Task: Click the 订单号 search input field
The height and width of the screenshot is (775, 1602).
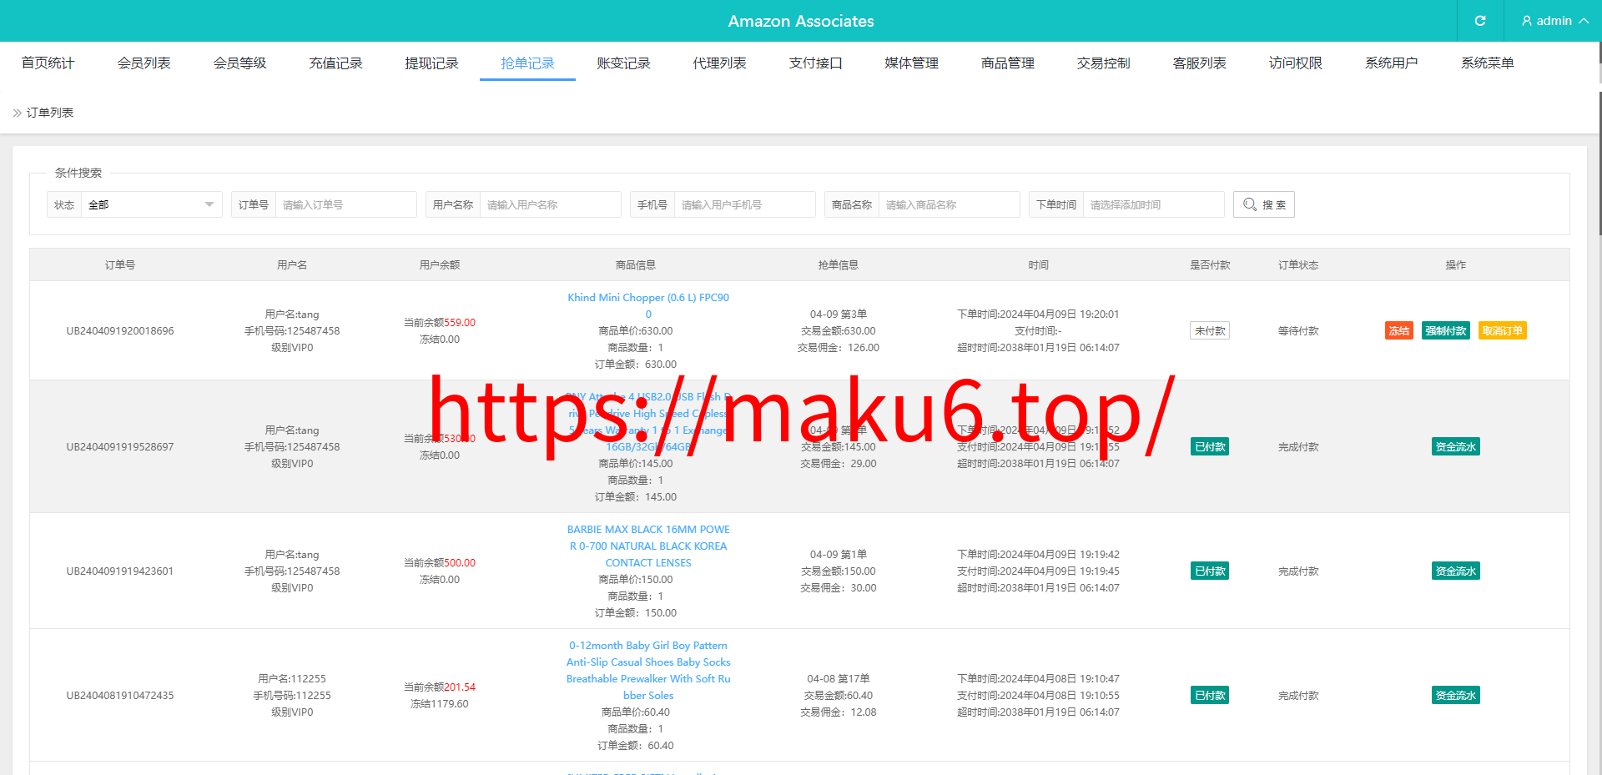Action: [x=345, y=204]
